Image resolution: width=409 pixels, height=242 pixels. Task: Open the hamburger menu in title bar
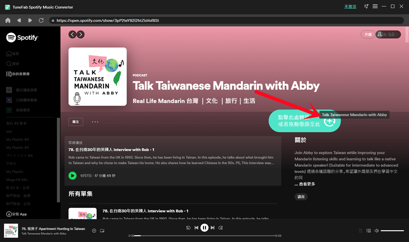tap(375, 6)
